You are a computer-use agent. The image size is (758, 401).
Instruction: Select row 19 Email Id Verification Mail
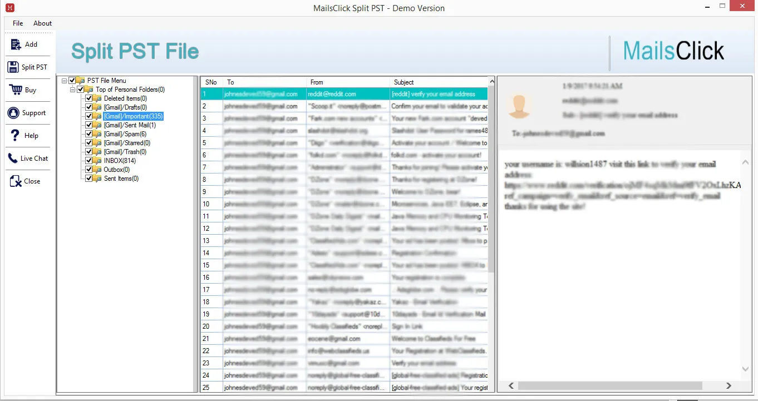click(x=344, y=314)
